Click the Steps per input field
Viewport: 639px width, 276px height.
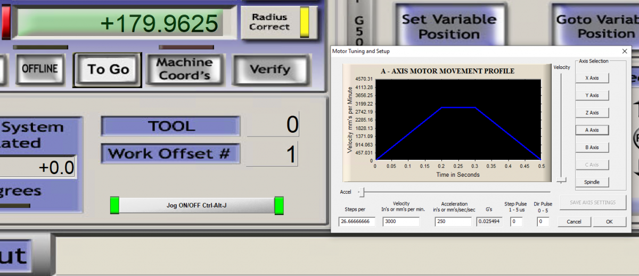tap(357, 222)
